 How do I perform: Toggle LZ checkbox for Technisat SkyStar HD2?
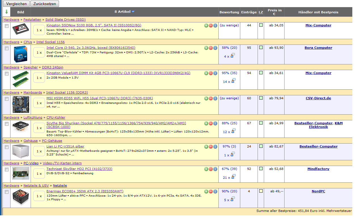coord(261,169)
